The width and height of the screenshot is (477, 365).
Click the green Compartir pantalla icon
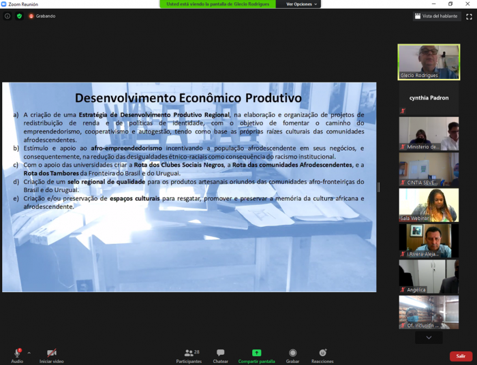pos(256,353)
